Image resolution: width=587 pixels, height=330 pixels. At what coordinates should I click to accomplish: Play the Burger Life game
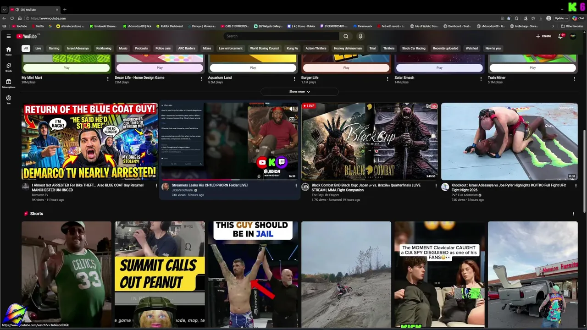click(346, 68)
